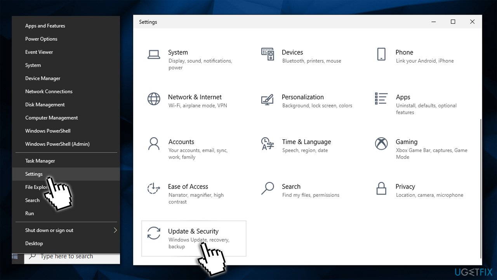The image size is (497, 280).
Task: Click the Apps list icon
Action: (381, 99)
